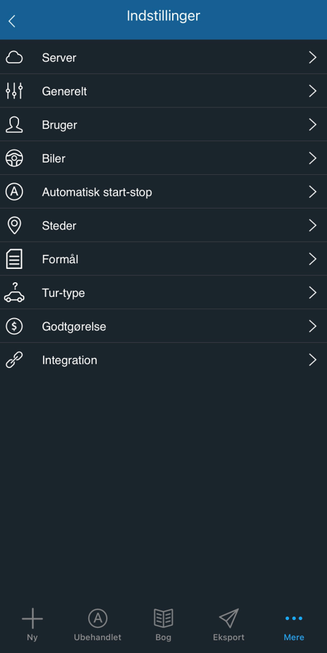Open the Generelt settings entry
This screenshot has width=327, height=653.
(164, 91)
